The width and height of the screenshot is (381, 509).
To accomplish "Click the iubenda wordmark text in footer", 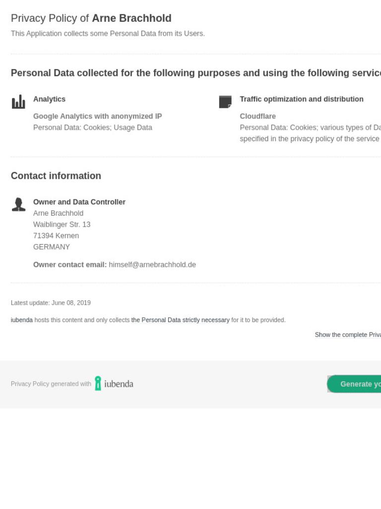I will (119, 384).
